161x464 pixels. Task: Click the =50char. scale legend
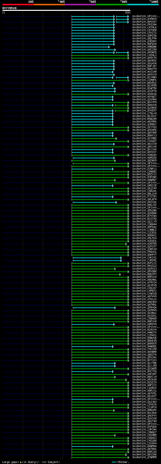pyautogui.click(x=120, y=462)
